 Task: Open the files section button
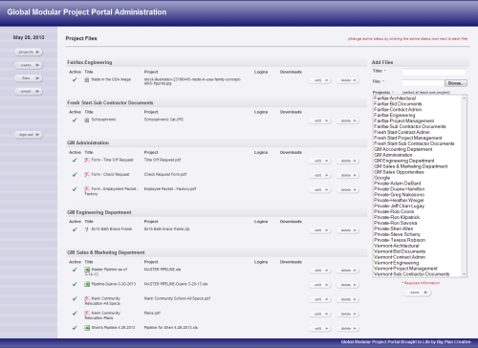click(x=29, y=78)
